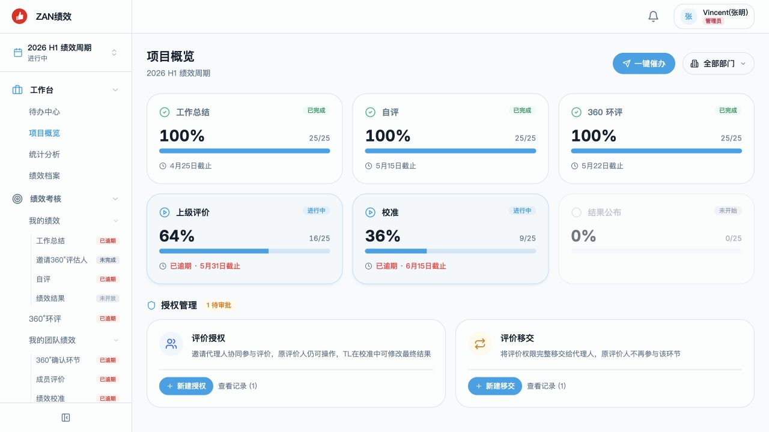The height and width of the screenshot is (432, 769).
Task: Click the clock icon next to 5月22日截止
Action: coord(574,166)
